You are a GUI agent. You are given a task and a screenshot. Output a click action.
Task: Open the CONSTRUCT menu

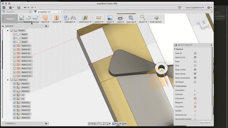[85, 22]
